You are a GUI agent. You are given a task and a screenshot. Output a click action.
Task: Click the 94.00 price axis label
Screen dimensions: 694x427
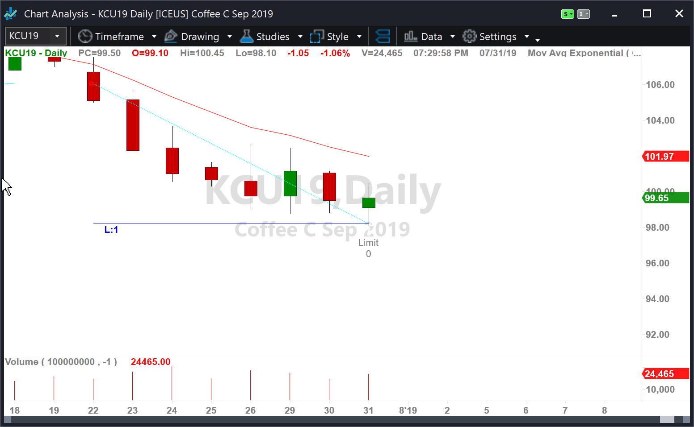pyautogui.click(x=657, y=299)
